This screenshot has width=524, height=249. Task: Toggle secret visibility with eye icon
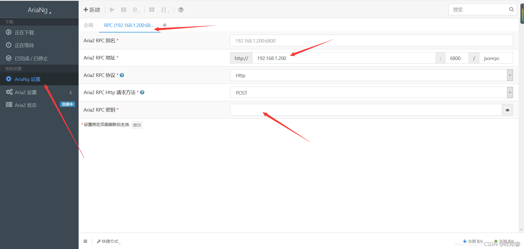(x=507, y=110)
